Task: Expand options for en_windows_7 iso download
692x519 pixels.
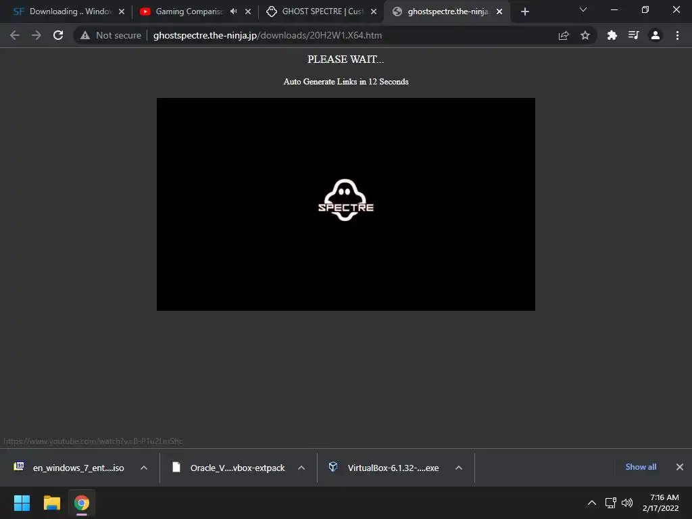Action: (144, 468)
